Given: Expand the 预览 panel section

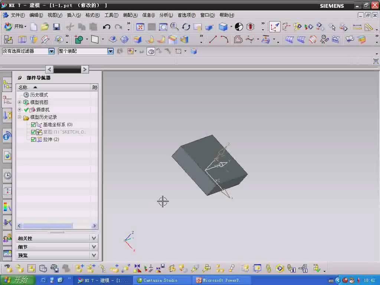Looking at the screenshot, I should 94,255.
